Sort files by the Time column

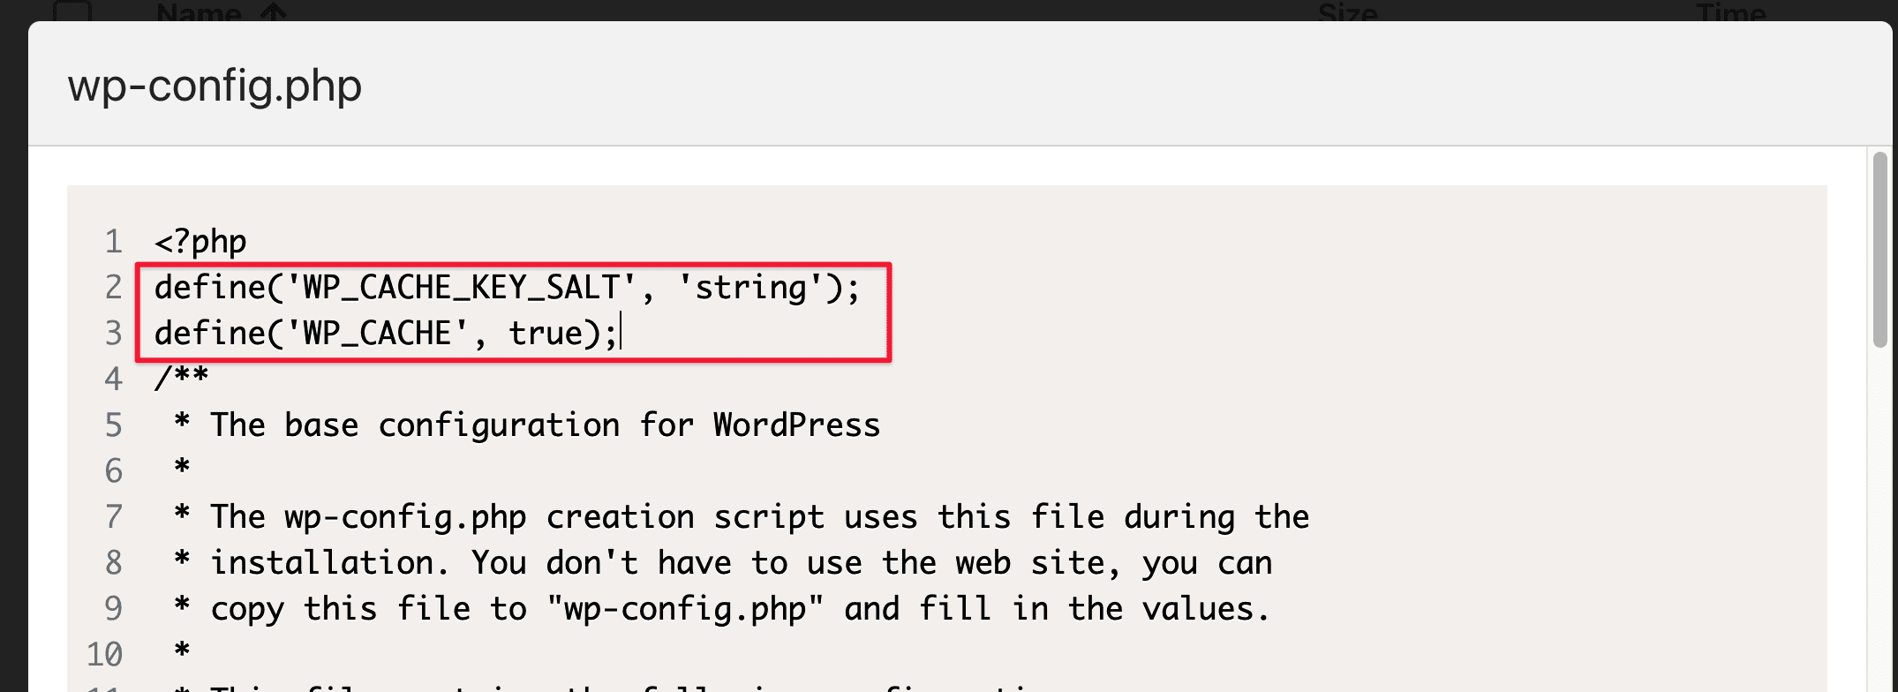point(1730,12)
